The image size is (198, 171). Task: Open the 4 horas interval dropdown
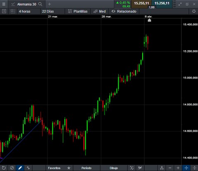(x=29, y=11)
